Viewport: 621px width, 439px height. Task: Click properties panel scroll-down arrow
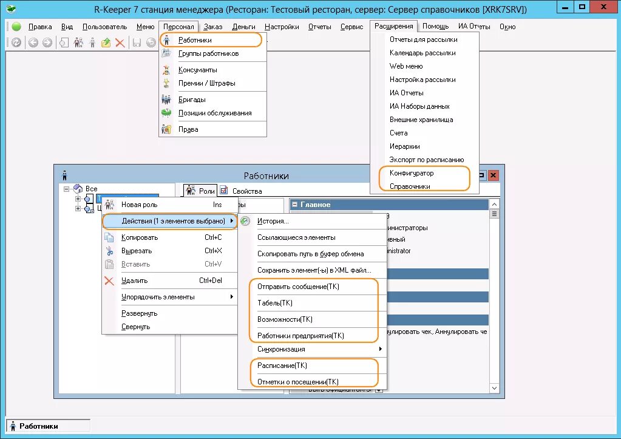pyautogui.click(x=494, y=388)
